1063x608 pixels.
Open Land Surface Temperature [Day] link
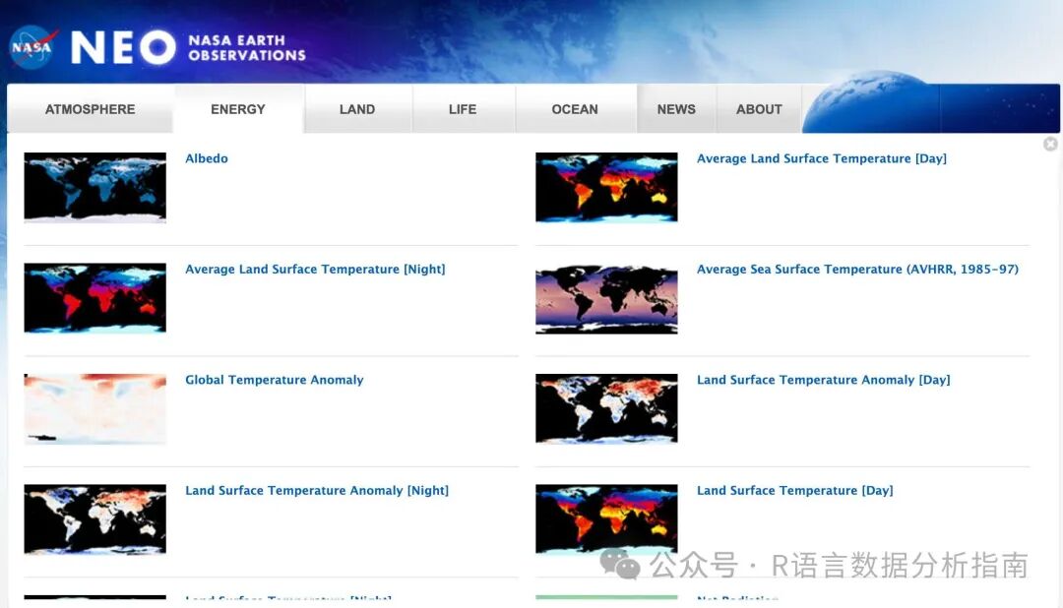tap(795, 490)
